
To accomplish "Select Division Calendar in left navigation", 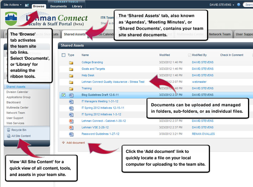I will (17, 92).
